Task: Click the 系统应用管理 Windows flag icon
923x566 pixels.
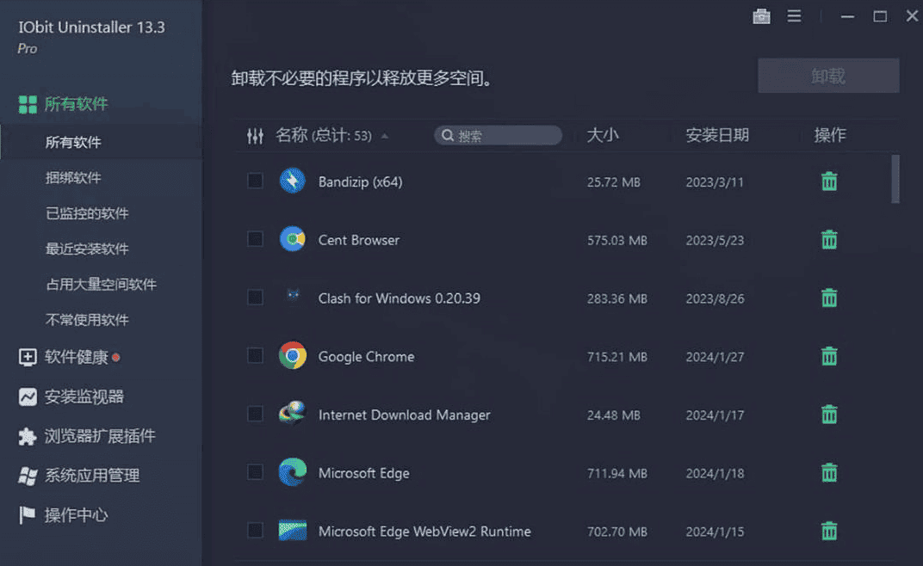Action: click(x=28, y=476)
